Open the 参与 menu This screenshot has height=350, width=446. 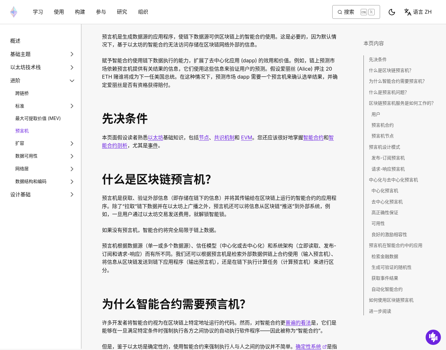(101, 12)
